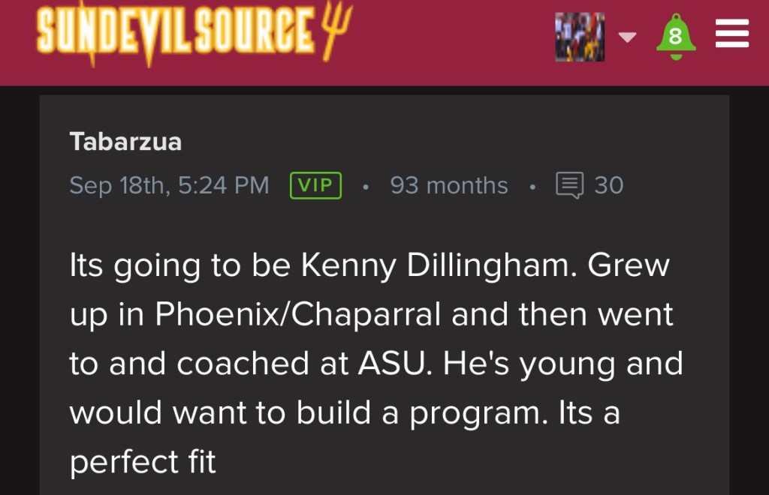Image resolution: width=769 pixels, height=495 pixels.
Task: Click the "perfect fit" closing line
Action: (x=143, y=463)
